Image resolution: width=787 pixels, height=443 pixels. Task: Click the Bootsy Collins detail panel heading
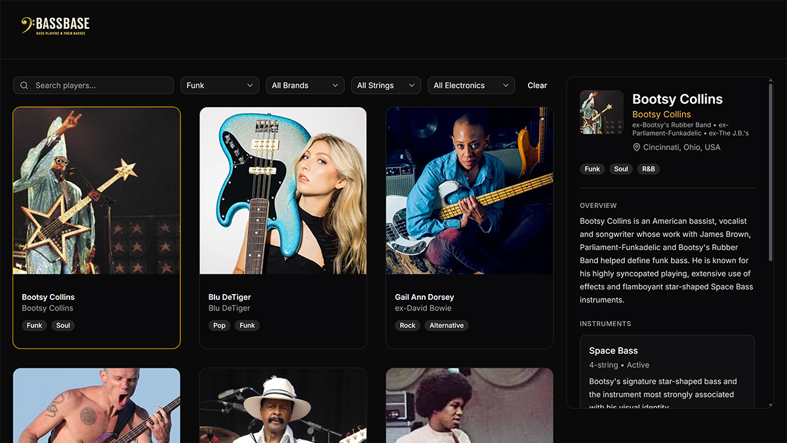tap(677, 99)
